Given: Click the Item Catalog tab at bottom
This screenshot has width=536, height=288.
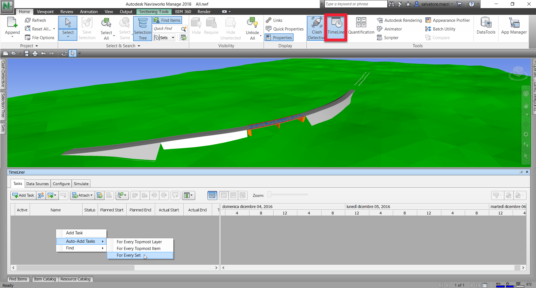Looking at the screenshot, I should [45, 279].
